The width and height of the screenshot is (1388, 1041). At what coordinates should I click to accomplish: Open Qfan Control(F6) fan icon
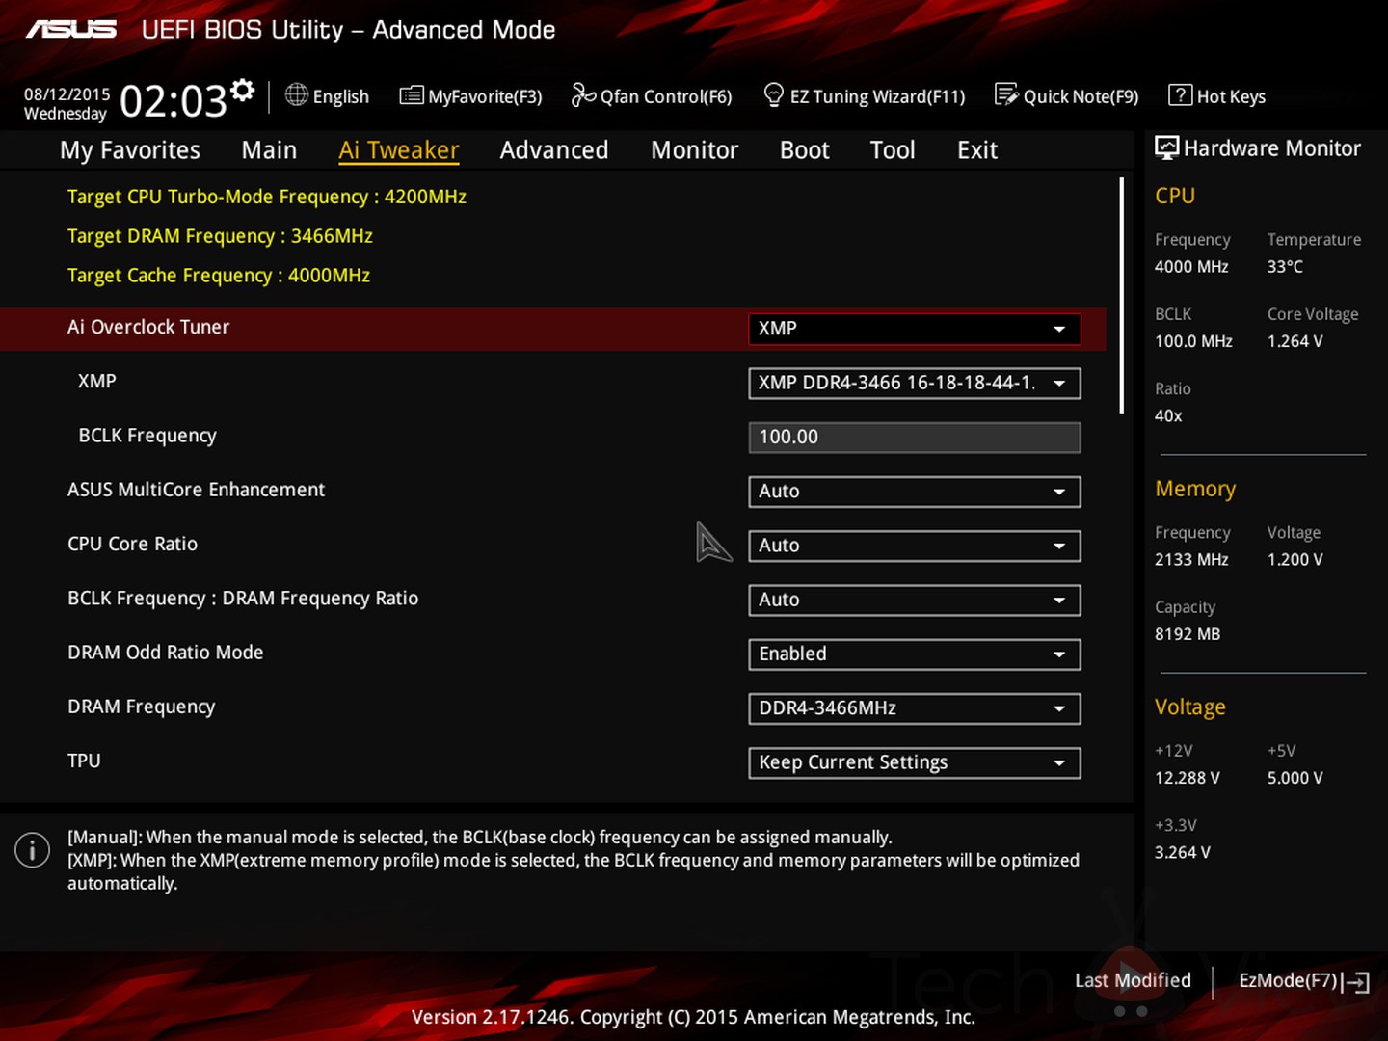click(583, 94)
